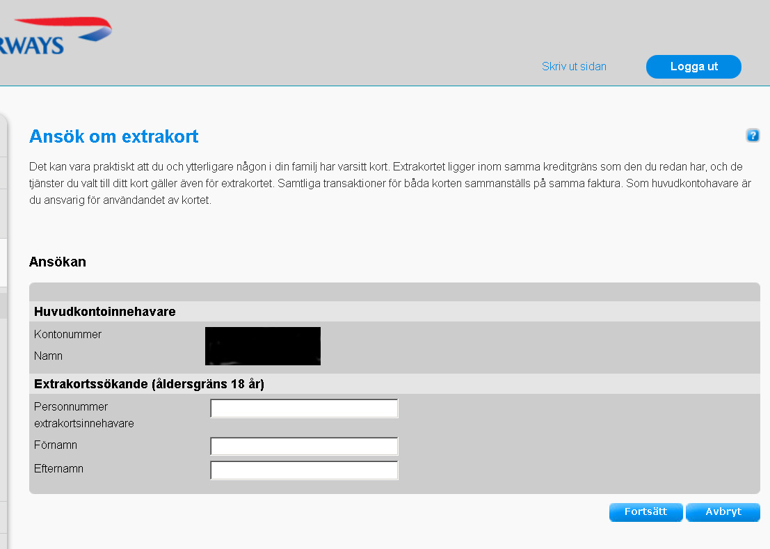Select the Förnamn text field
Image resolution: width=770 pixels, height=549 pixels.
coord(303,446)
